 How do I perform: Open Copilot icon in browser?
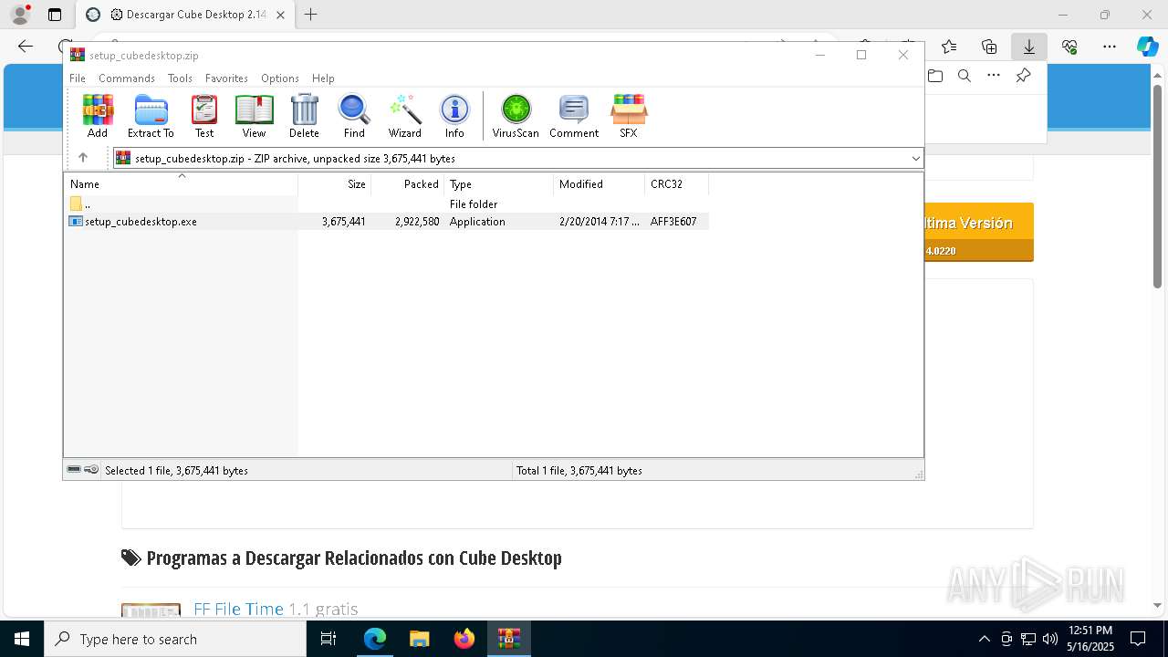(x=1147, y=47)
